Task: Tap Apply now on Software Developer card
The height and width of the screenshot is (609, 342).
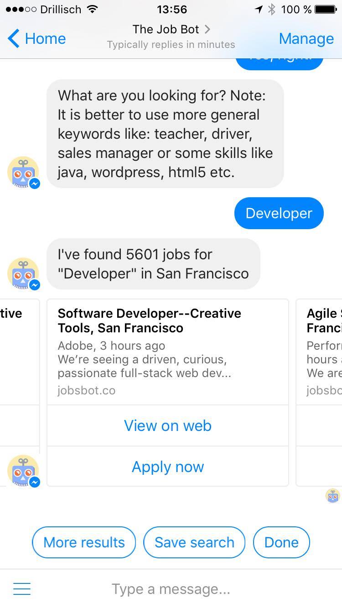Action: click(x=168, y=467)
